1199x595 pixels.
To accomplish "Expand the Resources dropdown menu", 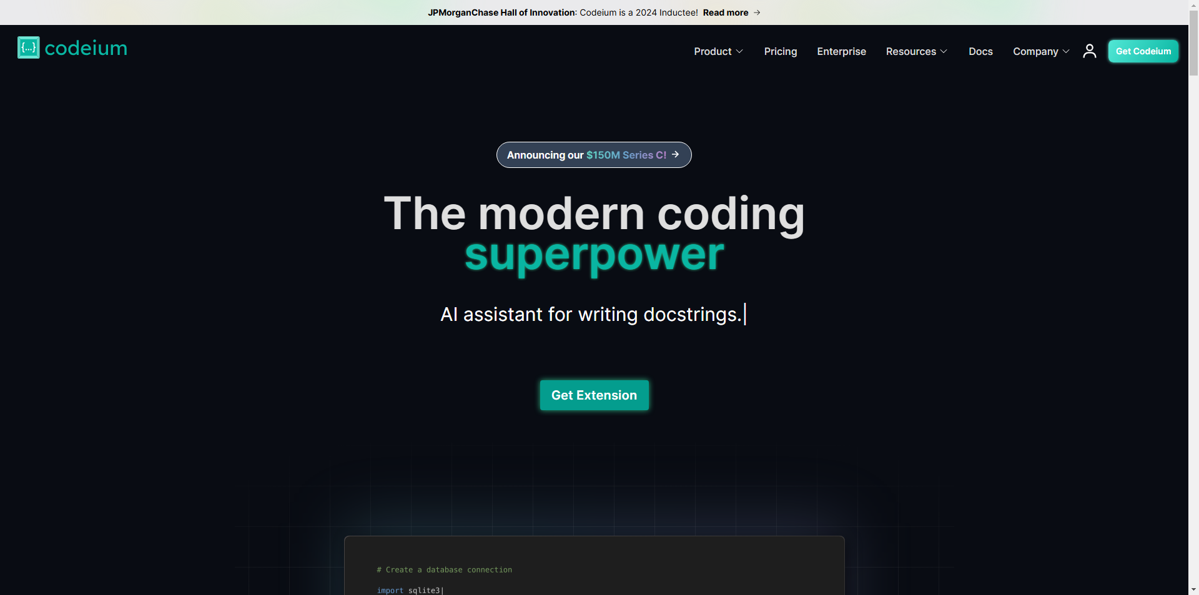I will coord(917,51).
